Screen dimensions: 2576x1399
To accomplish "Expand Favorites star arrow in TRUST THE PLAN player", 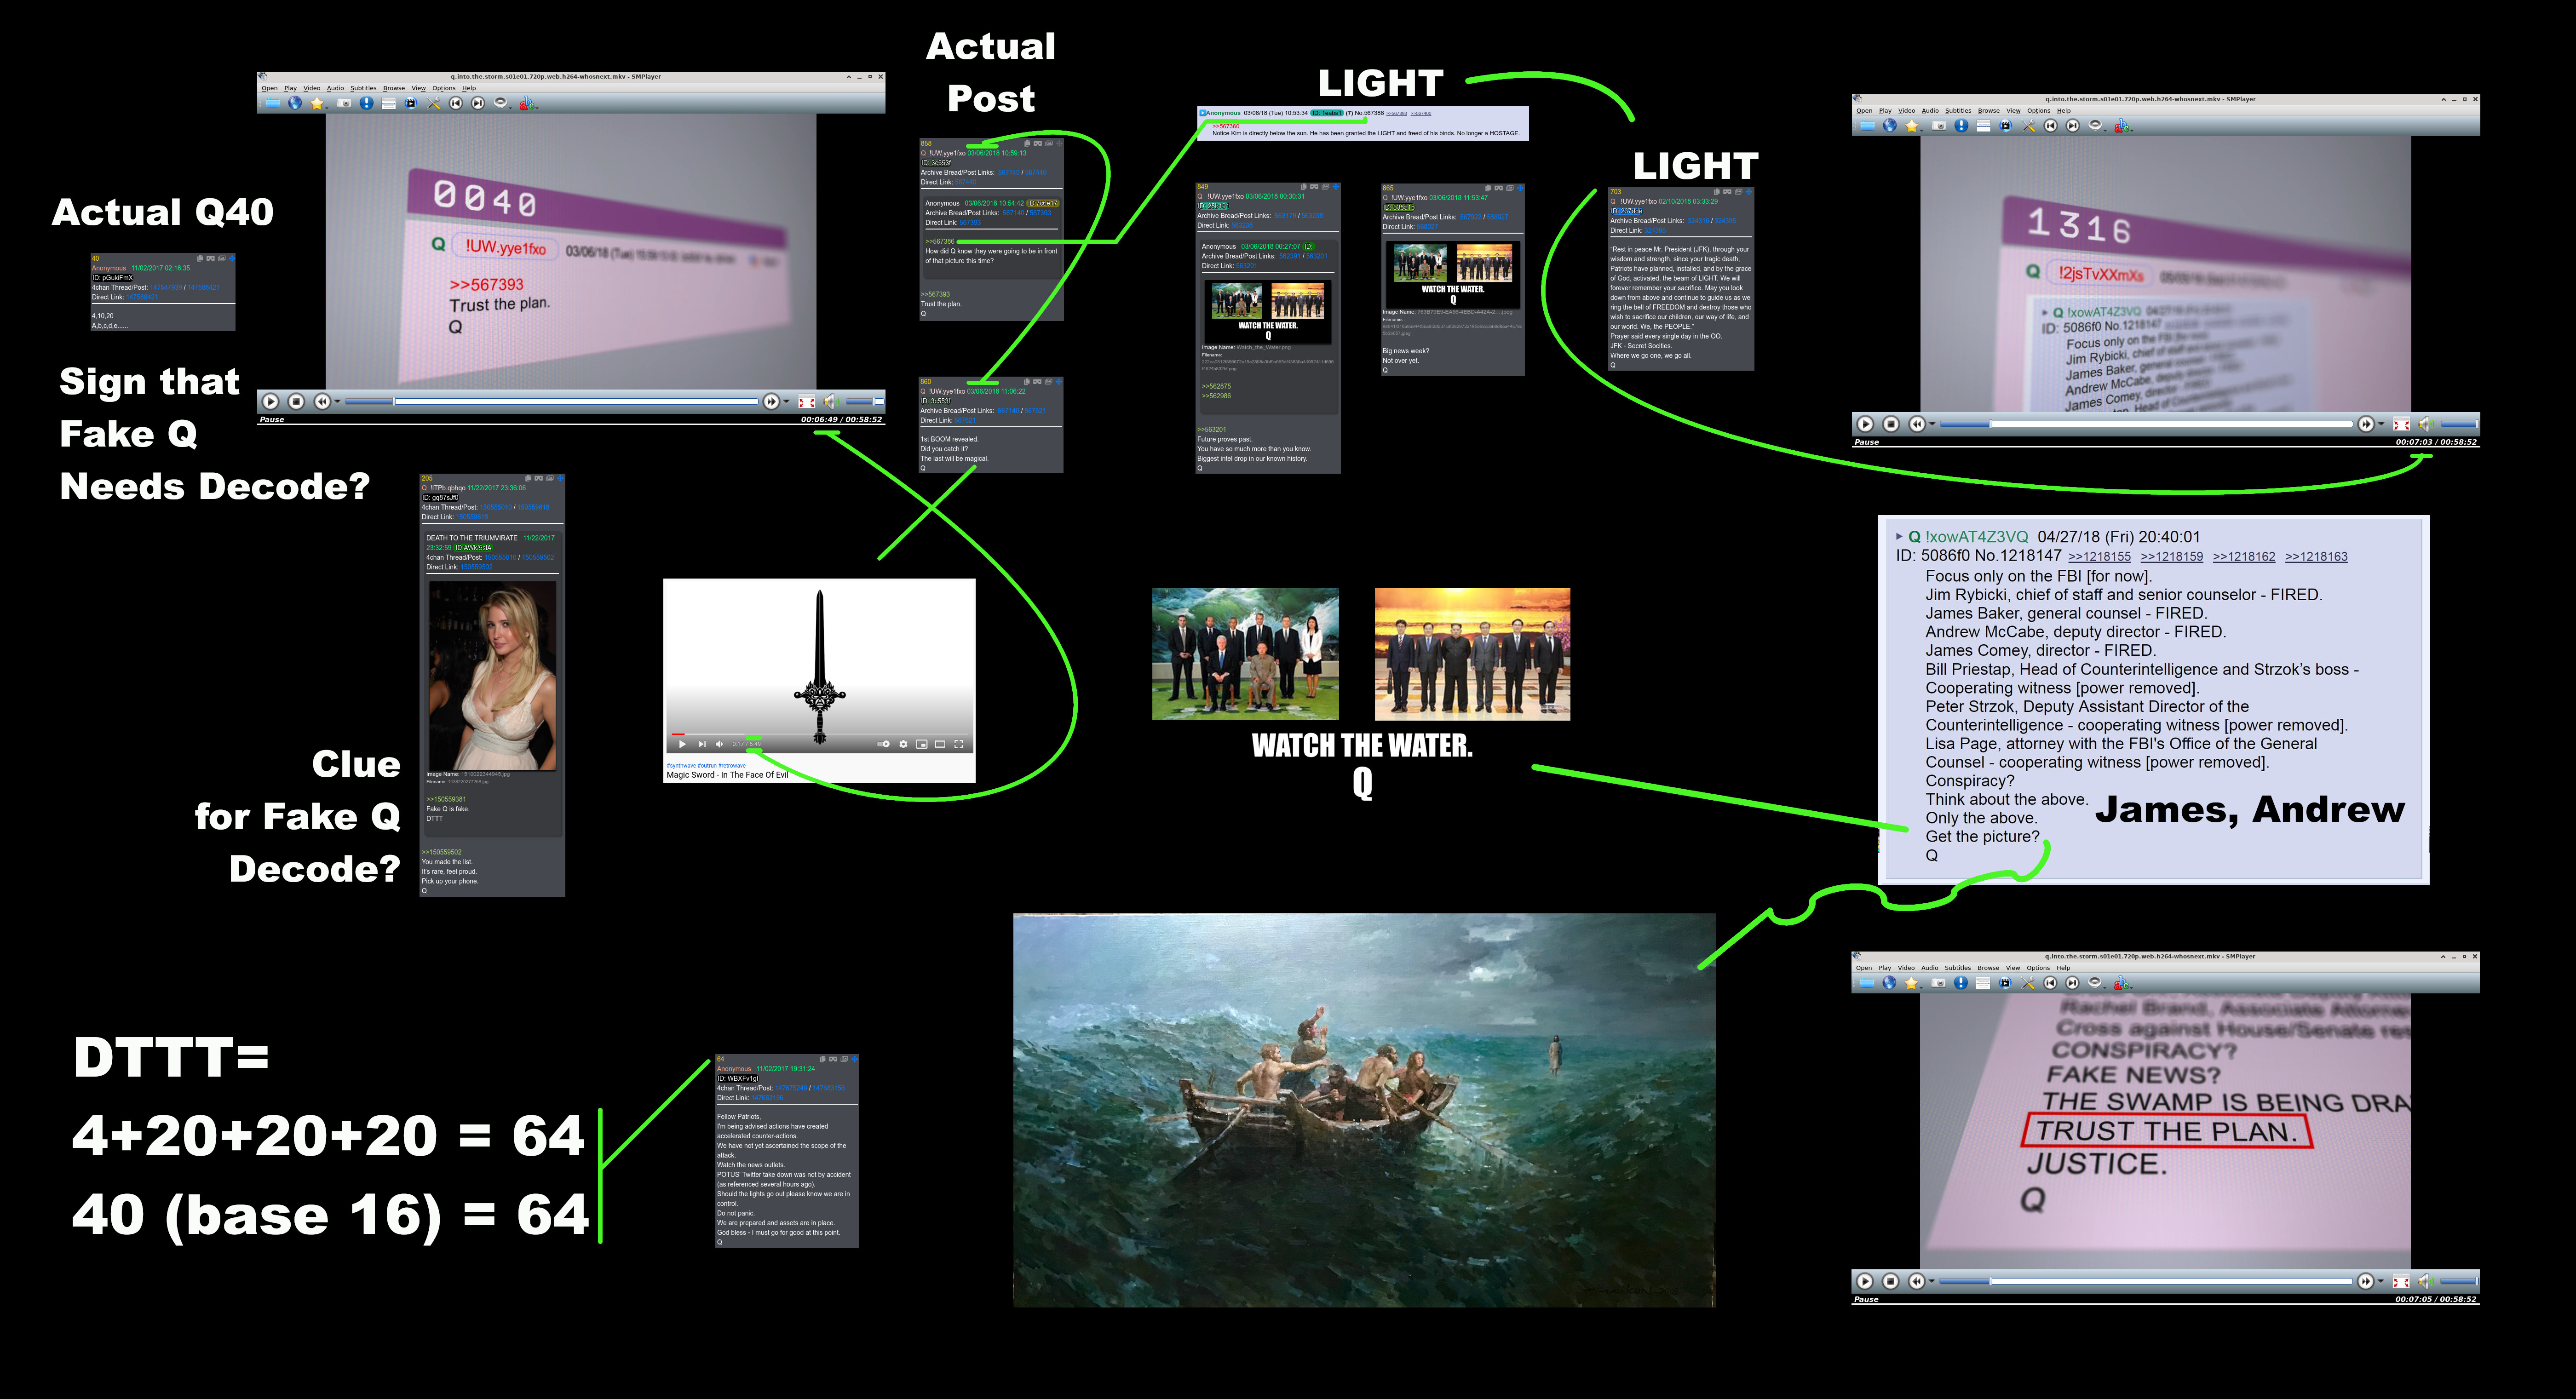I will (1921, 988).
